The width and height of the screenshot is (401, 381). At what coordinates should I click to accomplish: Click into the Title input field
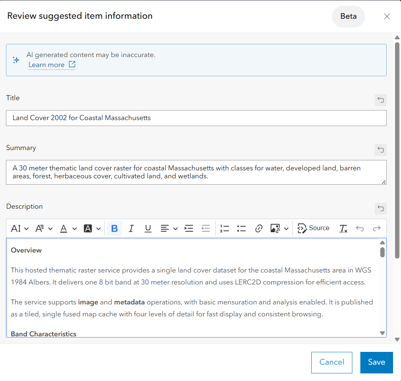pyautogui.click(x=196, y=118)
